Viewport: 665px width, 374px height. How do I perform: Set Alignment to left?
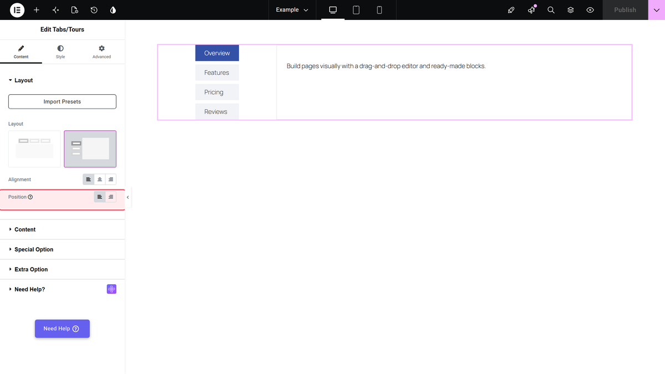tap(89, 180)
